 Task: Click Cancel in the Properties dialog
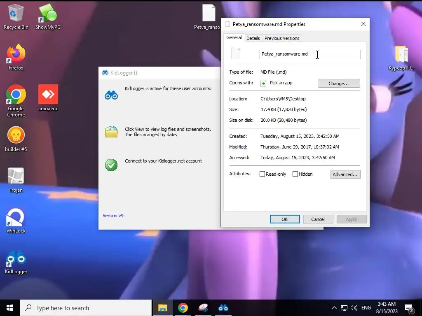pyautogui.click(x=318, y=219)
